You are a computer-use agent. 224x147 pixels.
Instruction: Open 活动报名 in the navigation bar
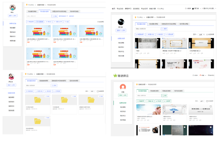136,9
